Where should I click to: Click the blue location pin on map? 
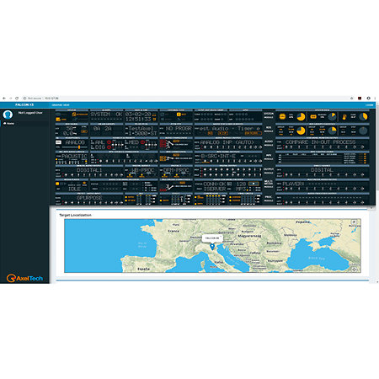point(212,247)
